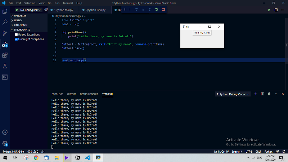Click Spaces: 4 indentation in status bar
This screenshot has width=288, height=162.
coord(237,152)
